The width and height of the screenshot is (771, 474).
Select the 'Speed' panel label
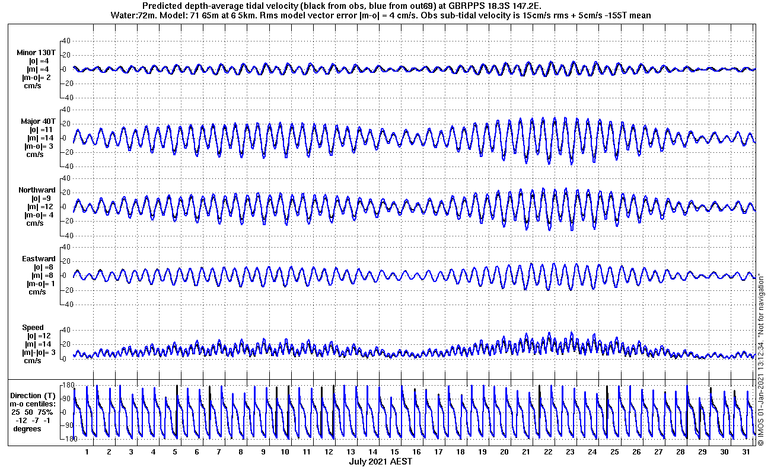pyautogui.click(x=33, y=328)
